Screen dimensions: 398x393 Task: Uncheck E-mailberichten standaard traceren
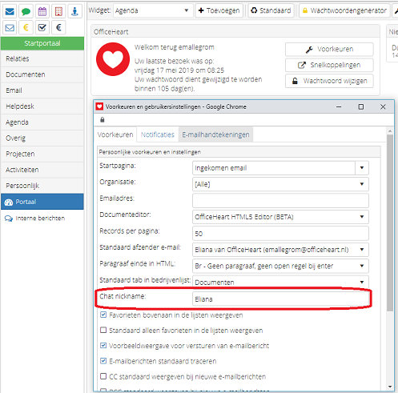(103, 361)
